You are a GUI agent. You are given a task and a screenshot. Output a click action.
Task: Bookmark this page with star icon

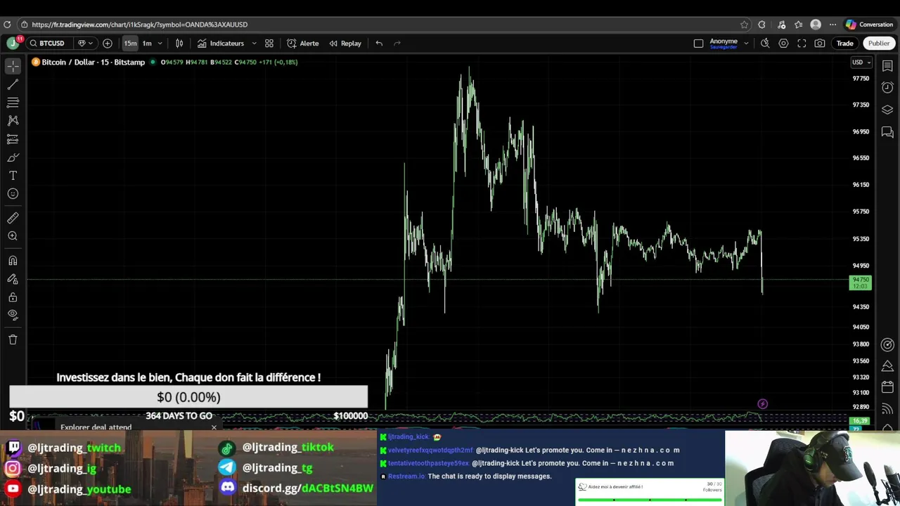tap(744, 25)
